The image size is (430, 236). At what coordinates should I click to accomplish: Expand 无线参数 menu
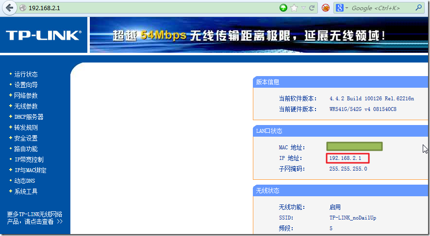[26, 106]
